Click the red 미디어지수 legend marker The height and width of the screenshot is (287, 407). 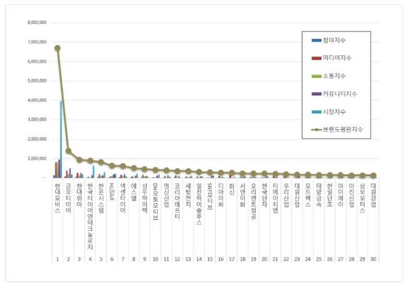click(x=316, y=58)
